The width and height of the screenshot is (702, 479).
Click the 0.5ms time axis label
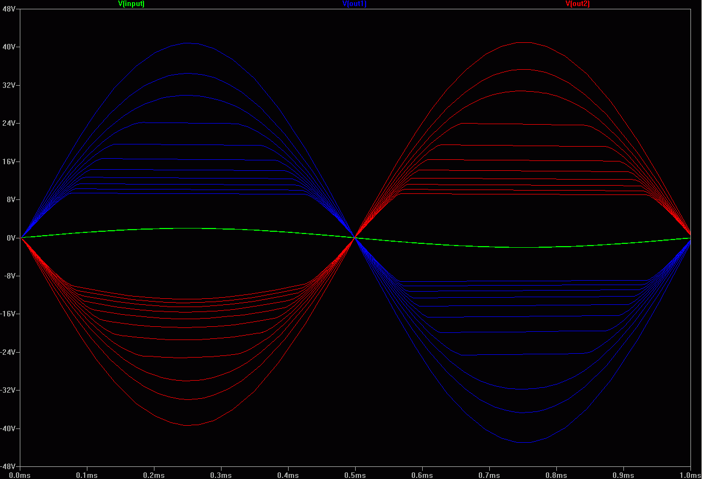tap(355, 475)
